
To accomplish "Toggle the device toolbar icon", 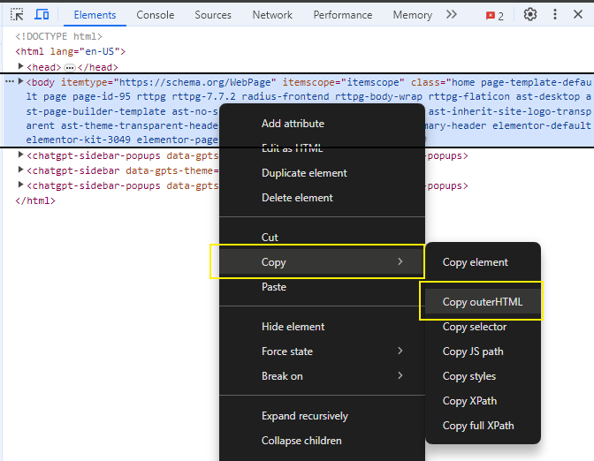I will pos(42,15).
